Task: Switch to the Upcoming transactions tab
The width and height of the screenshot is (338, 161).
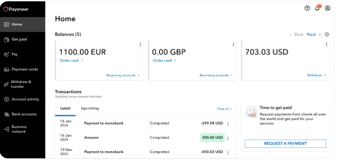Action: click(x=90, y=108)
